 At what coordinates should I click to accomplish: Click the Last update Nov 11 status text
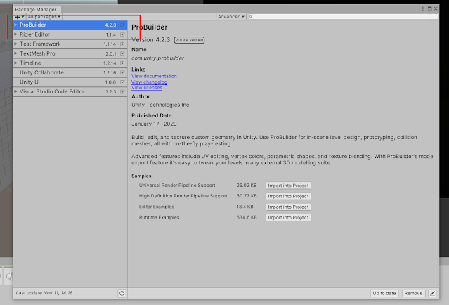44,293
